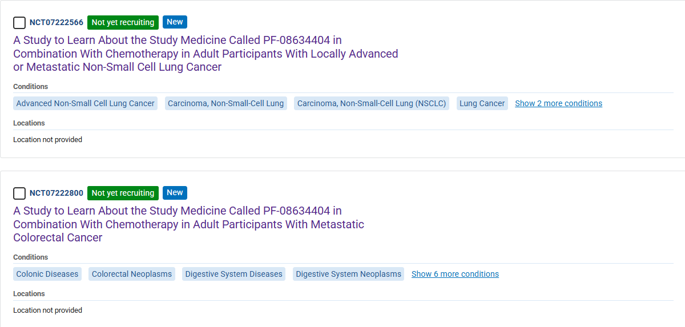Expand 'Show 2 more conditions' link
The image size is (685, 327).
pyautogui.click(x=558, y=103)
